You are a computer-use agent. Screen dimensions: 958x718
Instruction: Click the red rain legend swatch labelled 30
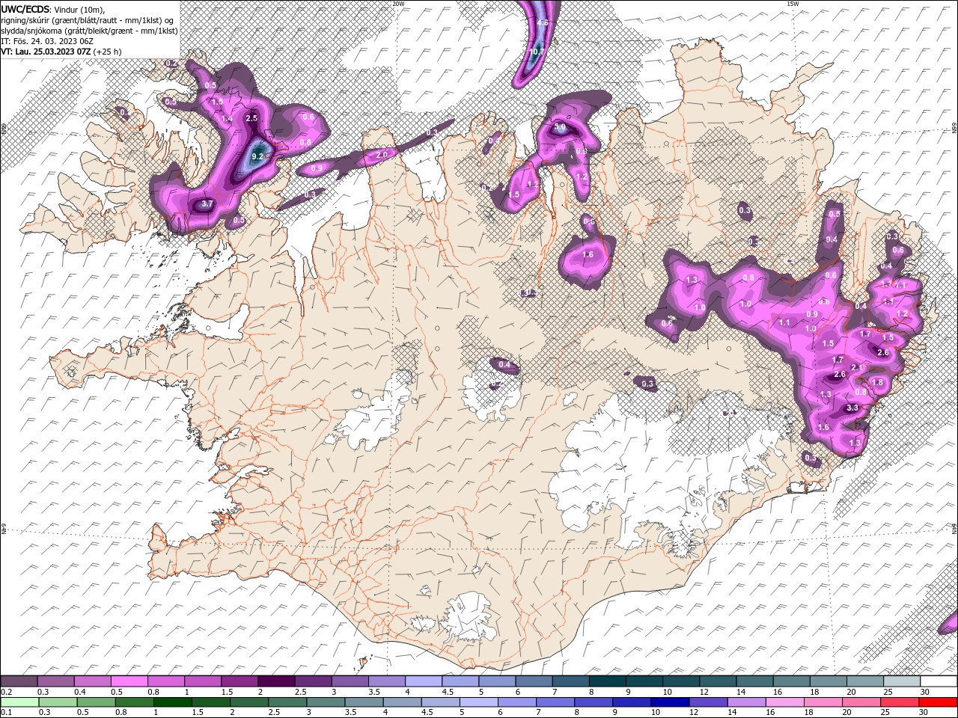pos(937,702)
